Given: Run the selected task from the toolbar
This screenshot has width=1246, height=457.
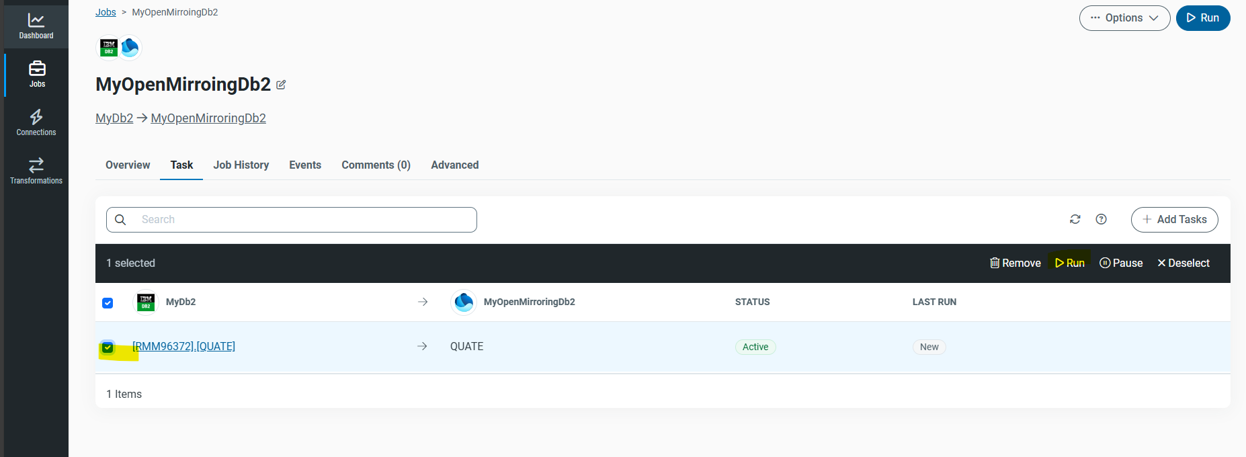Looking at the screenshot, I should pyautogui.click(x=1070, y=263).
